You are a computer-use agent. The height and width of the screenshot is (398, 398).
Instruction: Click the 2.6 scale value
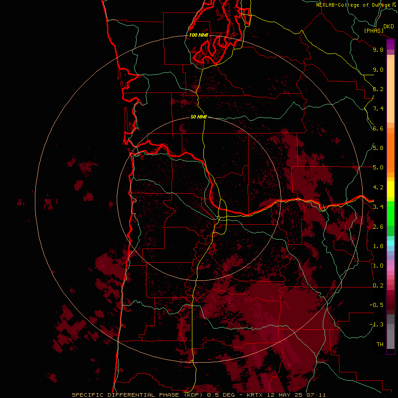tap(378, 227)
